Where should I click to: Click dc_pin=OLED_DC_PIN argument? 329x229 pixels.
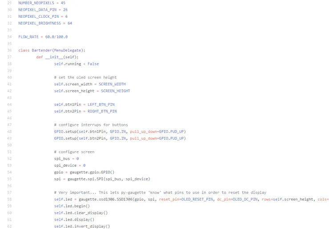click(237, 199)
